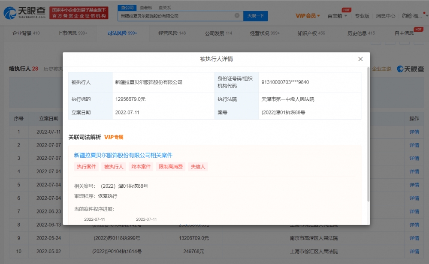Open 新疆拉夏贝尔服饰股份有限公司相关案件 link
The image size is (429, 264).
(123, 155)
